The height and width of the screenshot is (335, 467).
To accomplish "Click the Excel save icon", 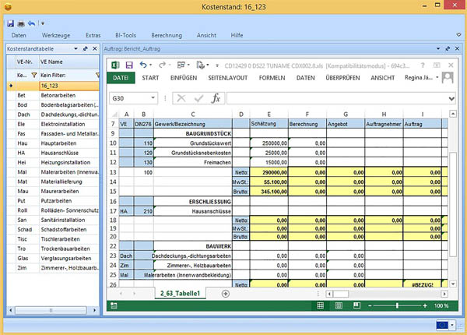I will (x=129, y=65).
